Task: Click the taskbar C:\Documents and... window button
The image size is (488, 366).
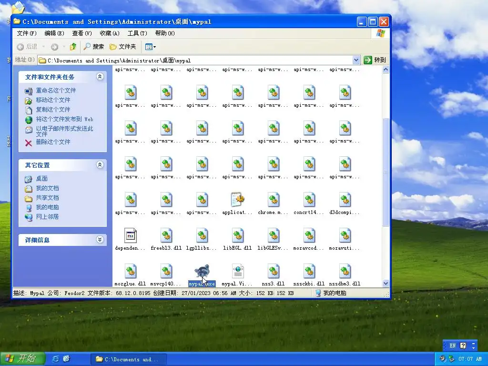Action: (128, 359)
